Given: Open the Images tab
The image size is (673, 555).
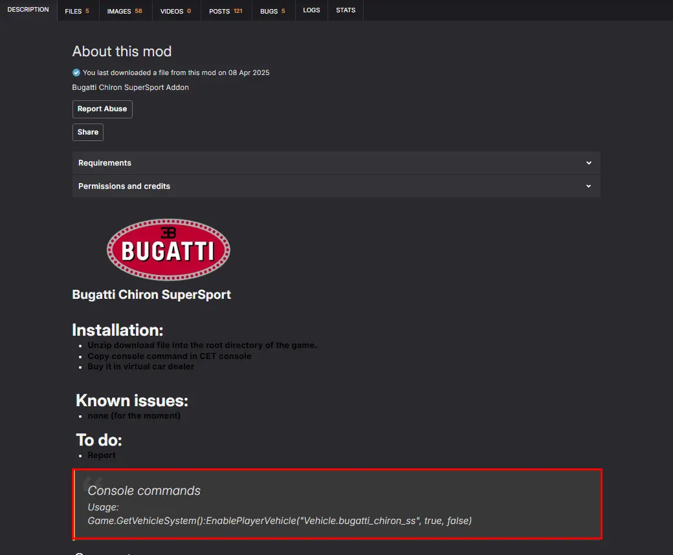Looking at the screenshot, I should click(125, 11).
